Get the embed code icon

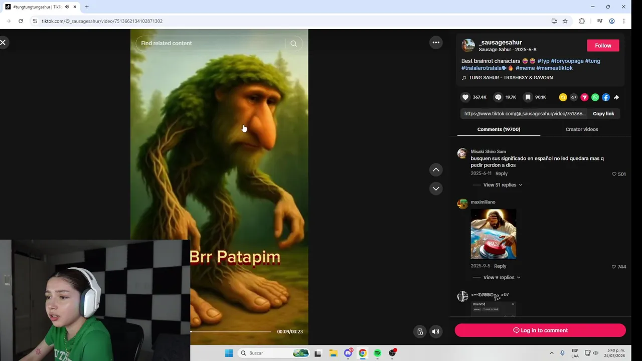574,97
